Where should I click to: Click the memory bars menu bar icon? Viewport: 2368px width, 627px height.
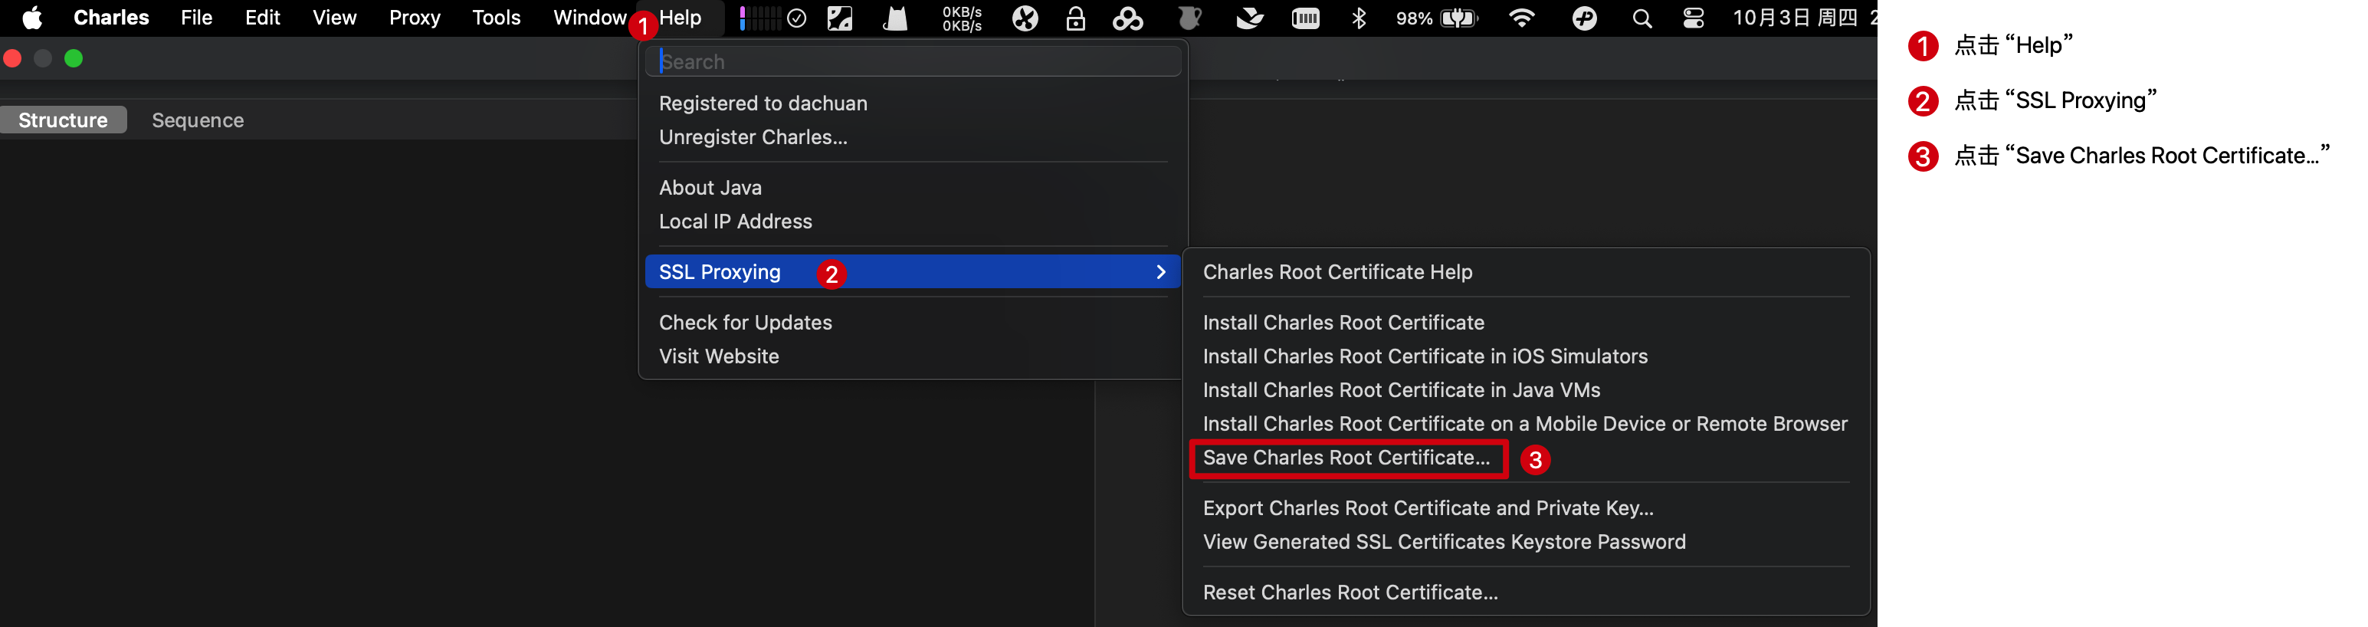coord(1305,18)
